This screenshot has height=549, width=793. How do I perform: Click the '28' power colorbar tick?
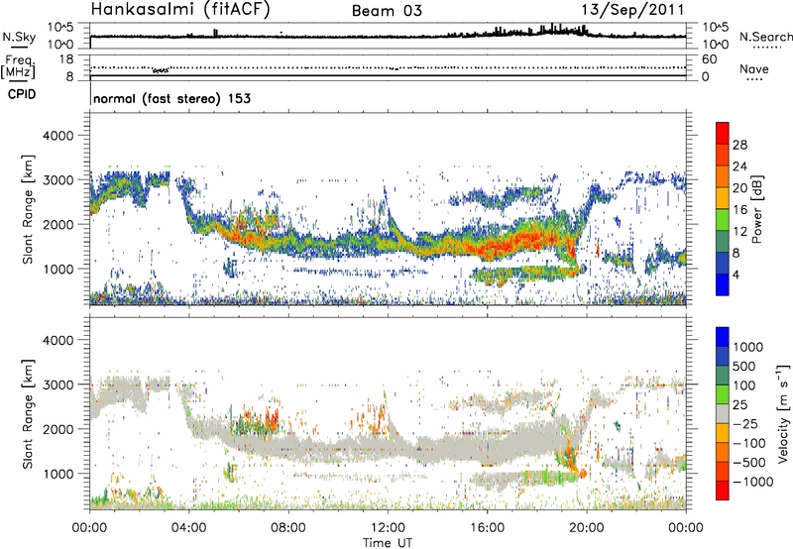coord(739,145)
